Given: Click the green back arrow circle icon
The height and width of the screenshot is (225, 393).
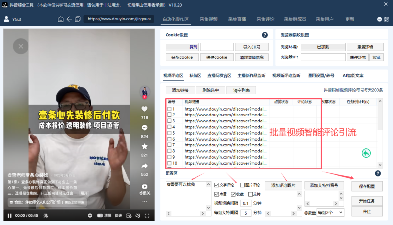Looking at the screenshot, I should click(366, 153).
